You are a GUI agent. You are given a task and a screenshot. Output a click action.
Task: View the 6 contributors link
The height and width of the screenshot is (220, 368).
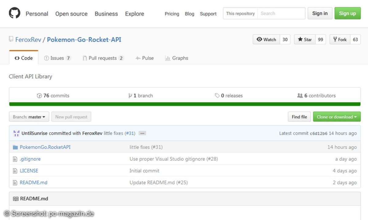pos(316,96)
